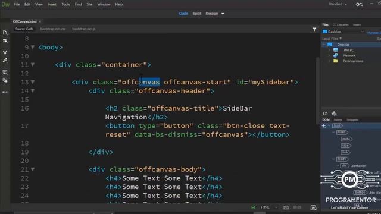
Task: Click the Refresh icon in Files panel
Action: click(x=325, y=114)
